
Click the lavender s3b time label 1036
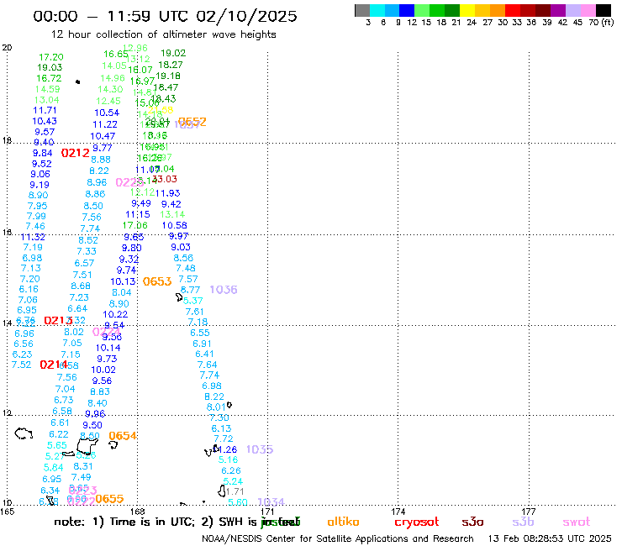[224, 290]
